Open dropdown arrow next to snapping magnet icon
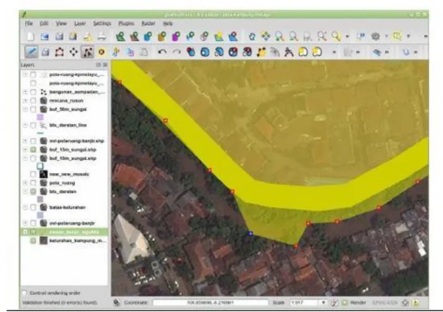The height and width of the screenshot is (312, 443). click(416, 52)
